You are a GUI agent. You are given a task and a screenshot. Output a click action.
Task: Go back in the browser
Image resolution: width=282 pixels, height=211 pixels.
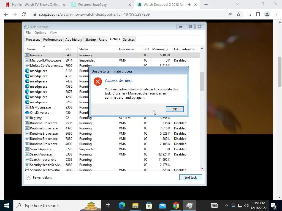[6, 14]
